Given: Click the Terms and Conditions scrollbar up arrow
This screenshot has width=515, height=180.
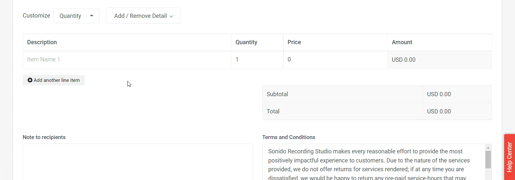Looking at the screenshot, I should click(x=488, y=148).
